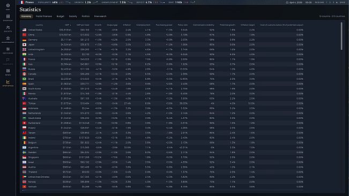This screenshot has width=349, height=196.
Task: Click the Resume button in the top bar
Action: 320,3
